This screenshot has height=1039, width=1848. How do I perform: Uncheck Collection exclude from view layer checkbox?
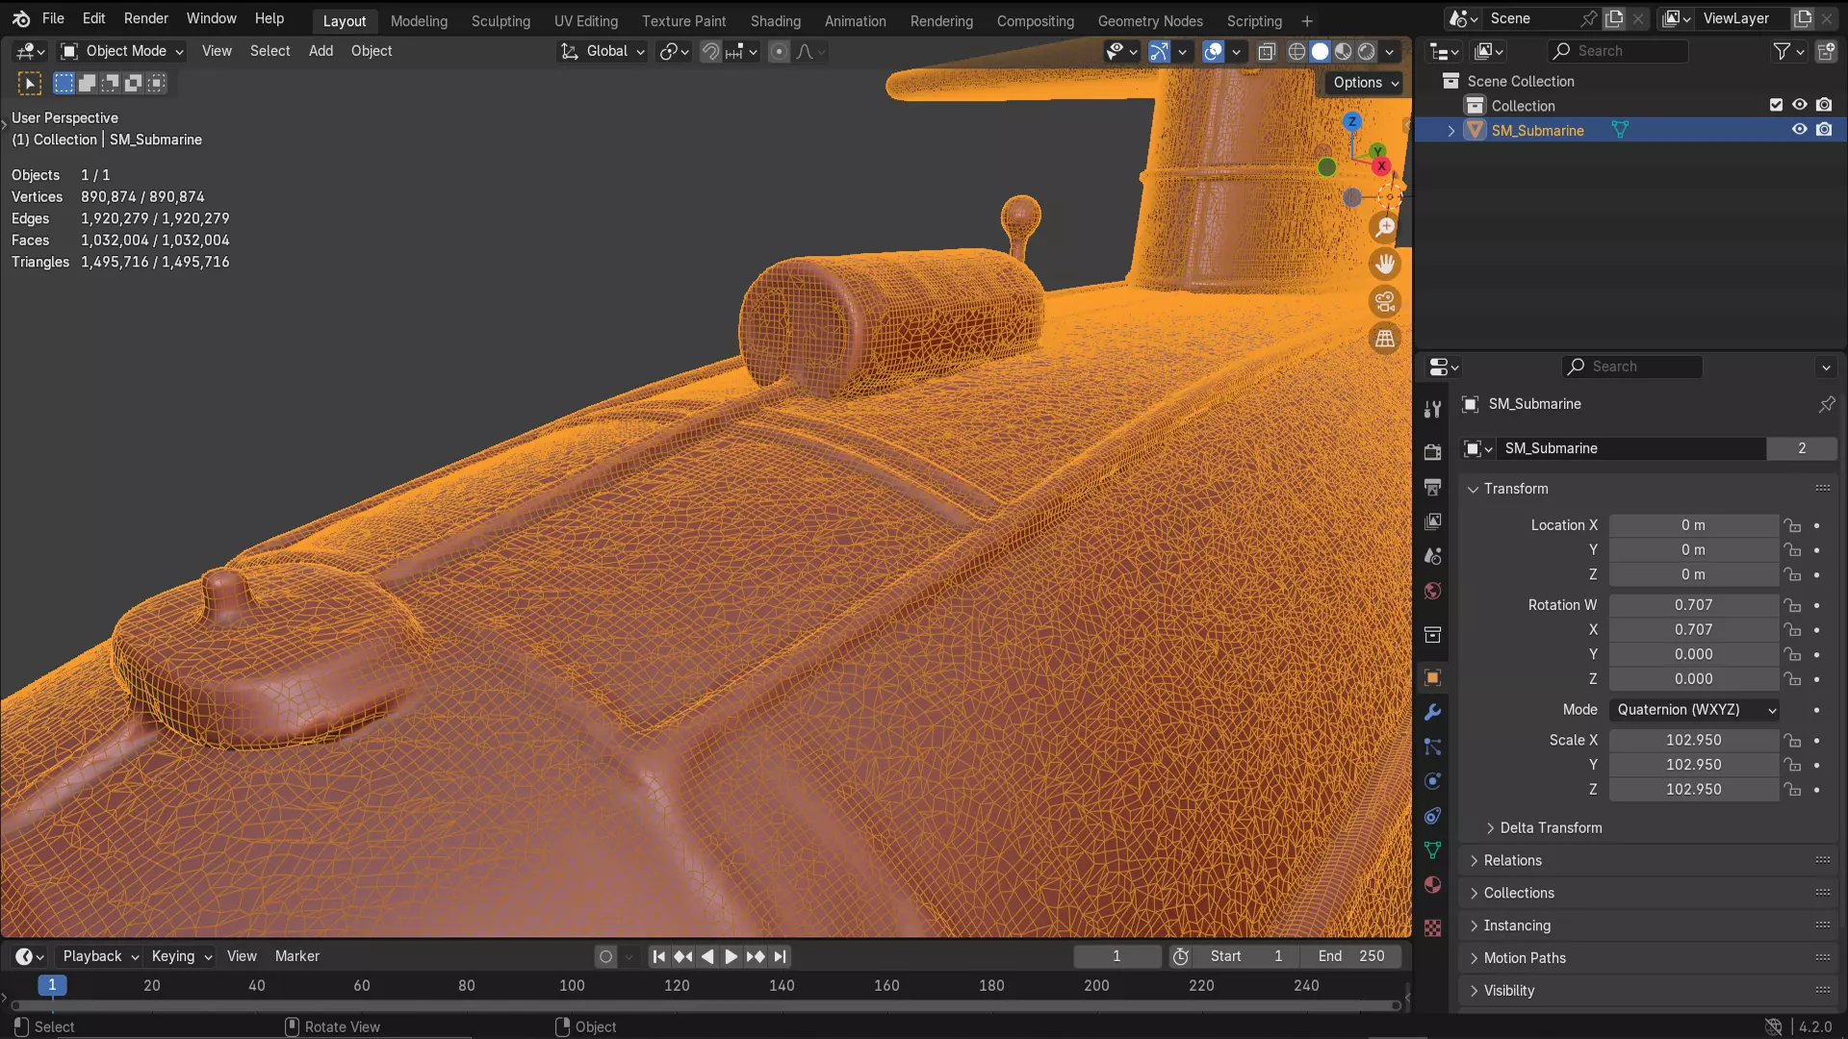pos(1776,105)
